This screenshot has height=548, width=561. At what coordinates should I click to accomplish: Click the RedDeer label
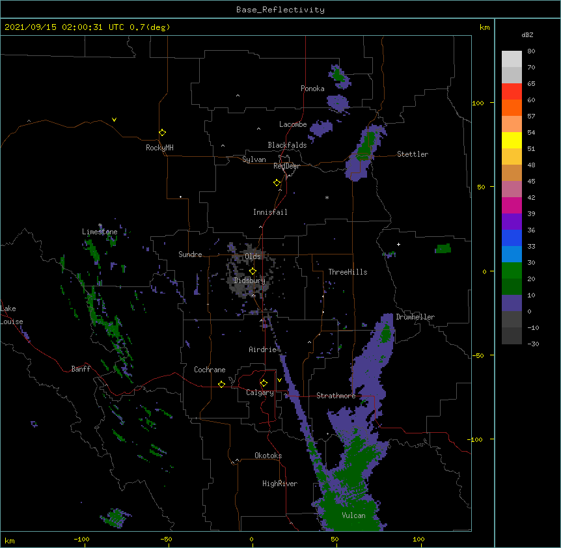point(286,166)
